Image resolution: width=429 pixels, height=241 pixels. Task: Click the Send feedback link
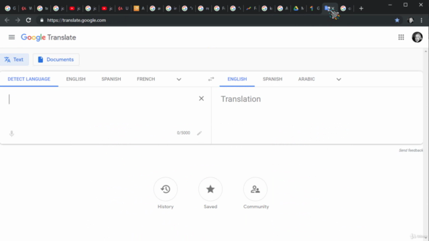(x=411, y=150)
